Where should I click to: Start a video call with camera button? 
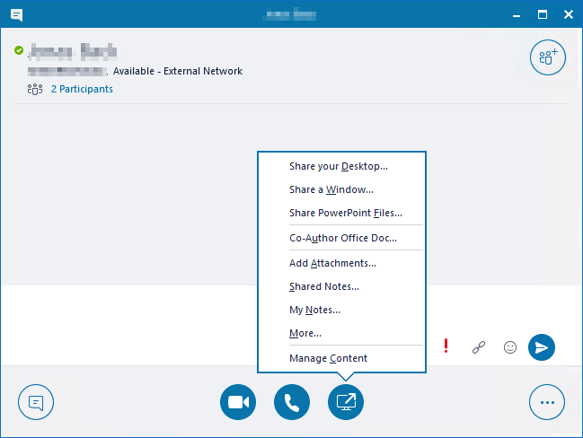coord(238,402)
